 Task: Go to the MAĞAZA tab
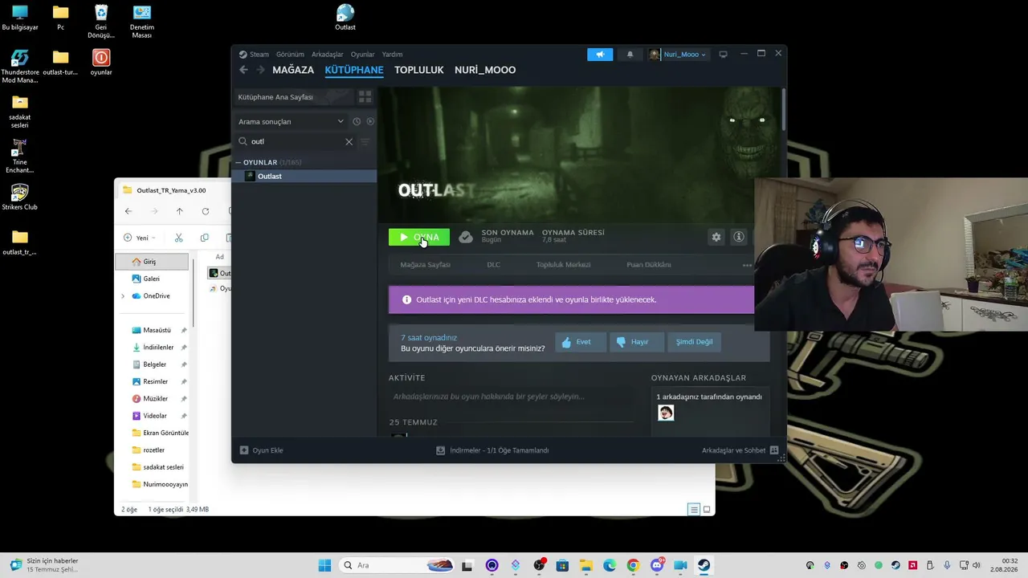293,70
